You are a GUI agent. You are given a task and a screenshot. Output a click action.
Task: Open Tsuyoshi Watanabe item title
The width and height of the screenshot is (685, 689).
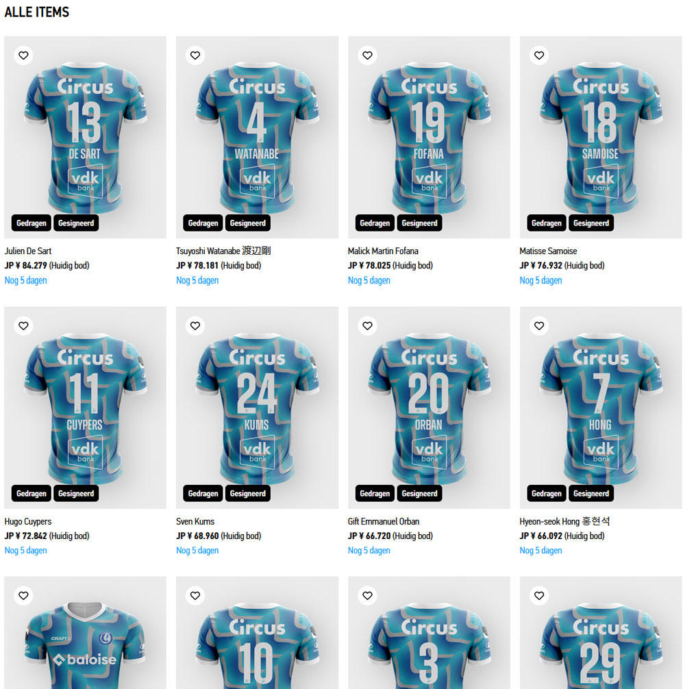coord(223,251)
